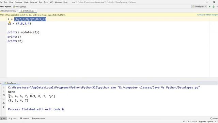The height and width of the screenshot is (123, 218).
Task: Click the Configure Python interpreter link
Action: coord(207,15)
